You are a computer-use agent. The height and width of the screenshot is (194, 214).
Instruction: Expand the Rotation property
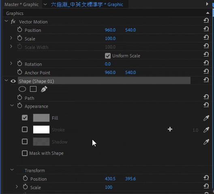11,63
